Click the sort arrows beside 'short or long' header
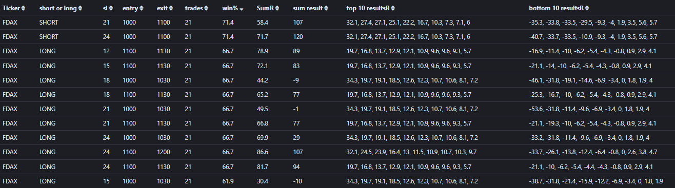The height and width of the screenshot is (188, 675). point(80,8)
